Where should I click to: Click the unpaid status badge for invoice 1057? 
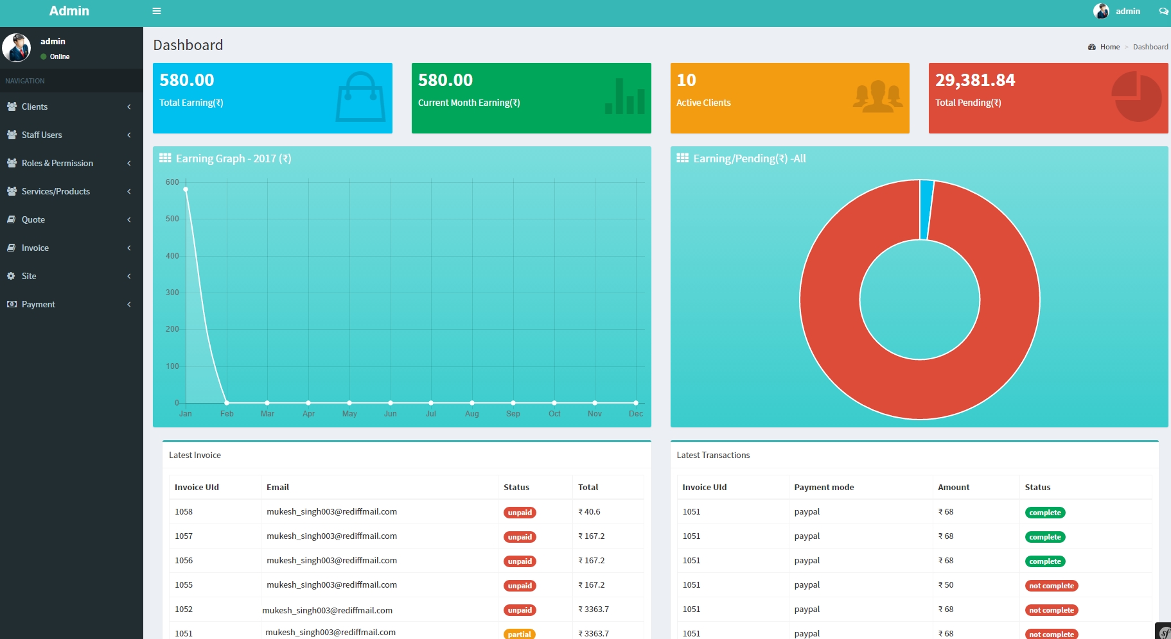coord(520,536)
